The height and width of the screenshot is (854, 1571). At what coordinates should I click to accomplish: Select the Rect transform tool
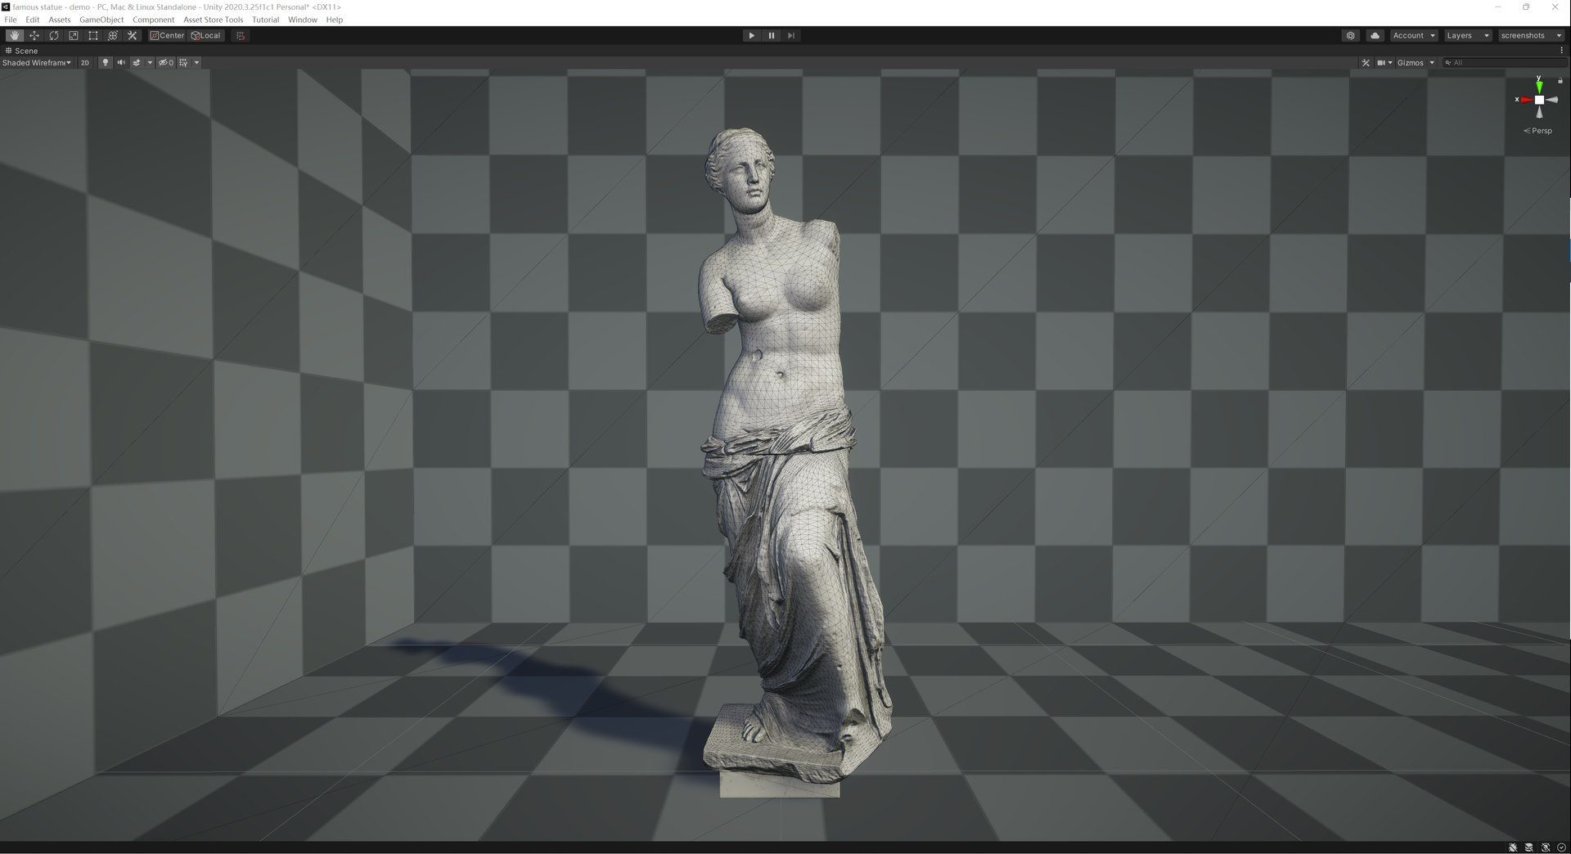93,35
